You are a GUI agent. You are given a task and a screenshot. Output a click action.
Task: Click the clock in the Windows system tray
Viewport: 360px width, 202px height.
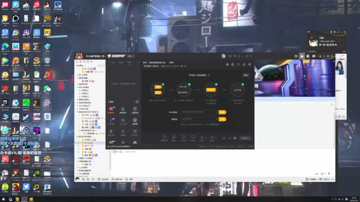pos(354,199)
